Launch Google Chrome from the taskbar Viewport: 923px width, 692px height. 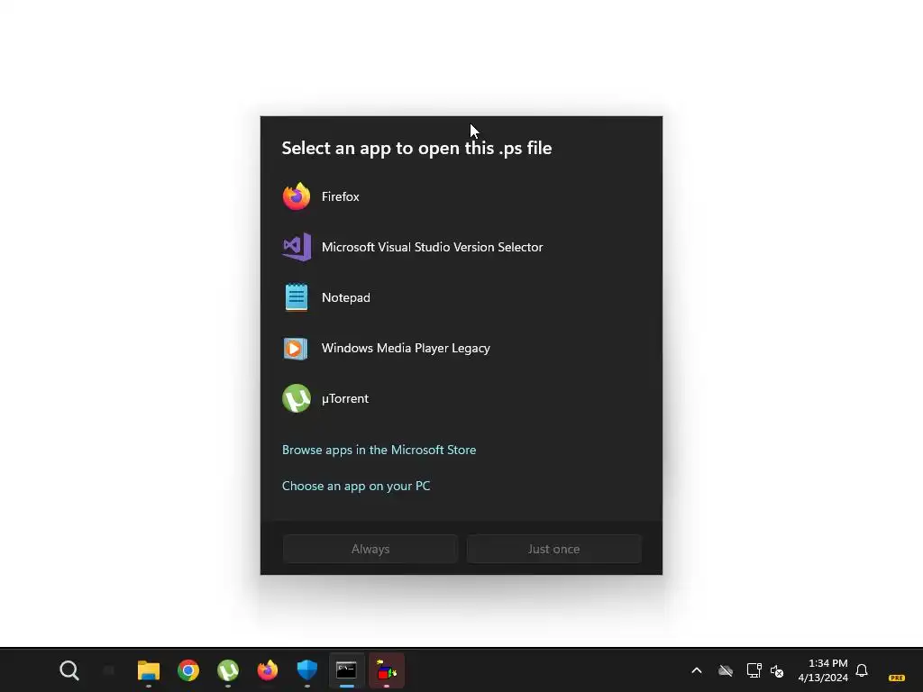click(188, 670)
